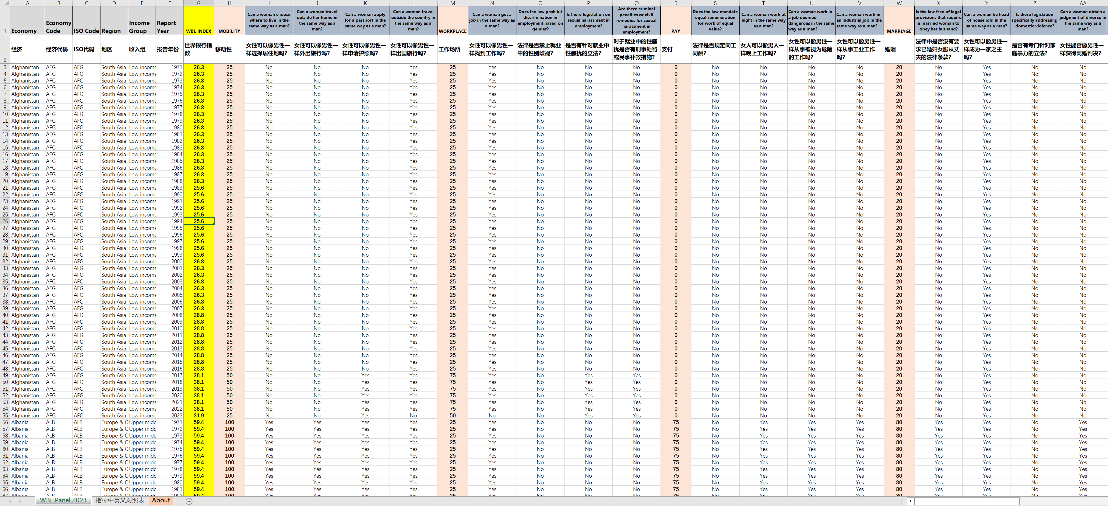Click the select-all corner triangle
The image size is (1108, 506).
click(5, 3)
